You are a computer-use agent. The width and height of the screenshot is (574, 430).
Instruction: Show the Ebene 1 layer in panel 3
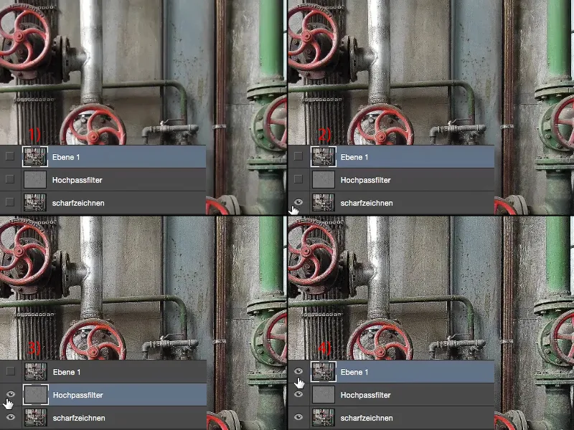coord(11,371)
